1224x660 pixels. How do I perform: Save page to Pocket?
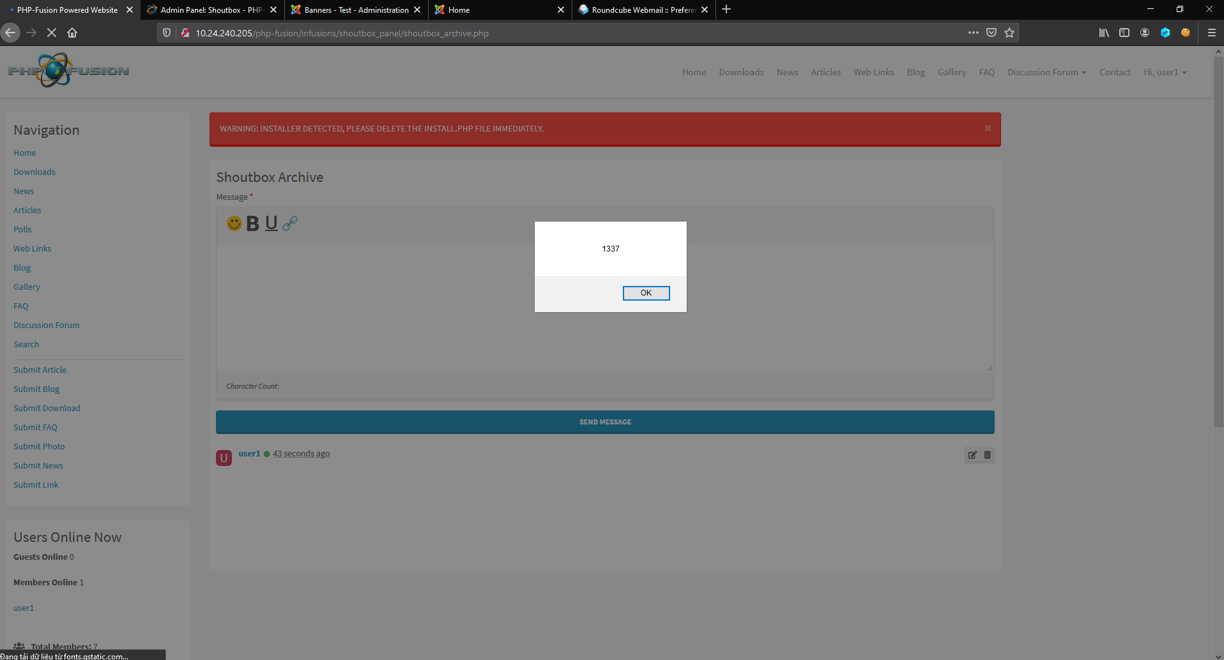991,33
